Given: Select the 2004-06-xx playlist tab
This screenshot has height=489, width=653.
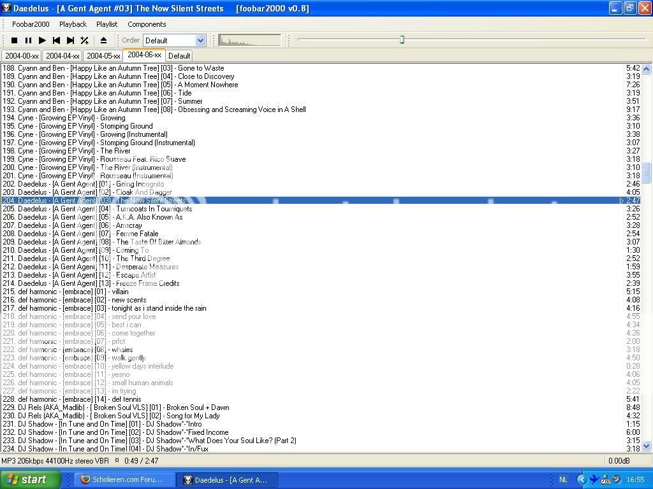Looking at the screenshot, I should 144,55.
